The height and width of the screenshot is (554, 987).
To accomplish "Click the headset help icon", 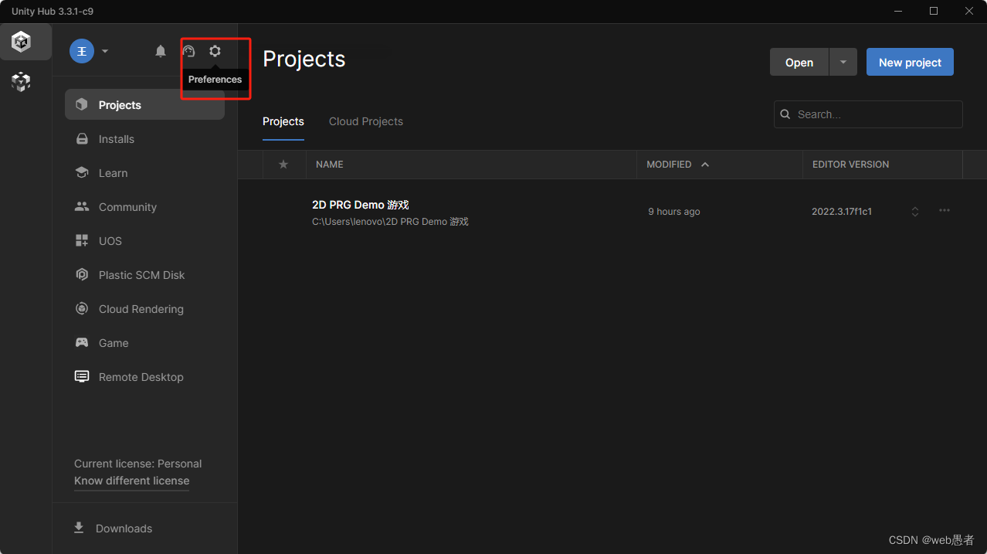I will pyautogui.click(x=189, y=51).
